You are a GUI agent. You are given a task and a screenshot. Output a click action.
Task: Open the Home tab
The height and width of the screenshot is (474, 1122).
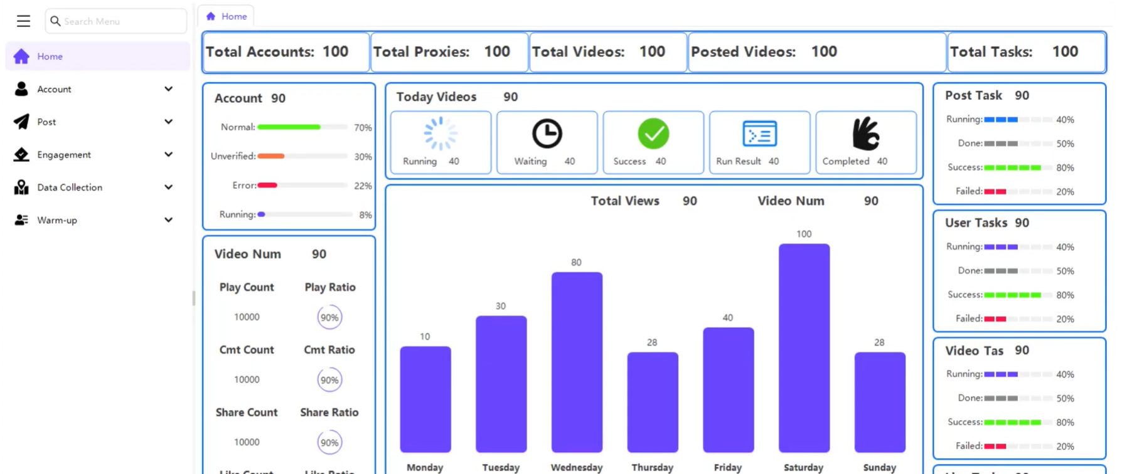pyautogui.click(x=227, y=16)
